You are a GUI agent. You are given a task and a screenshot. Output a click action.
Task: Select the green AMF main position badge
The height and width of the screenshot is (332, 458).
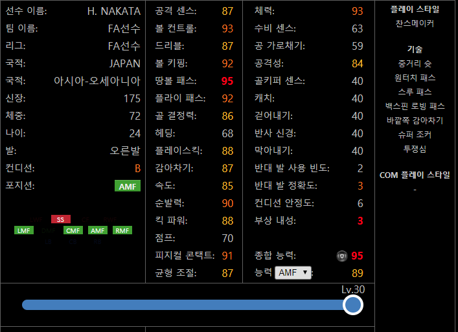128,186
